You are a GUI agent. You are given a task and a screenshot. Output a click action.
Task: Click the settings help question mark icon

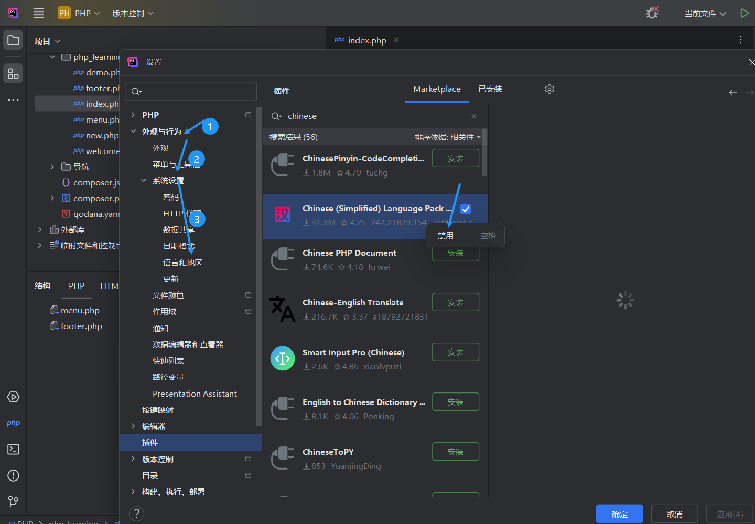coord(136,514)
